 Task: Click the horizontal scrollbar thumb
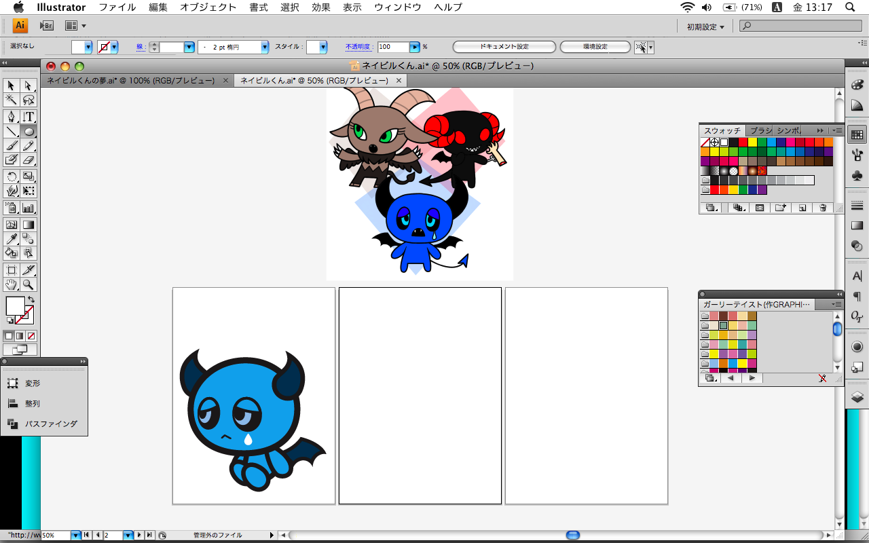pos(573,536)
